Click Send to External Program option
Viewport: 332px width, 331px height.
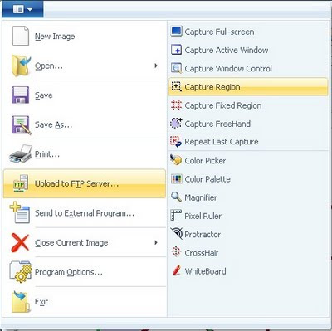pos(85,213)
